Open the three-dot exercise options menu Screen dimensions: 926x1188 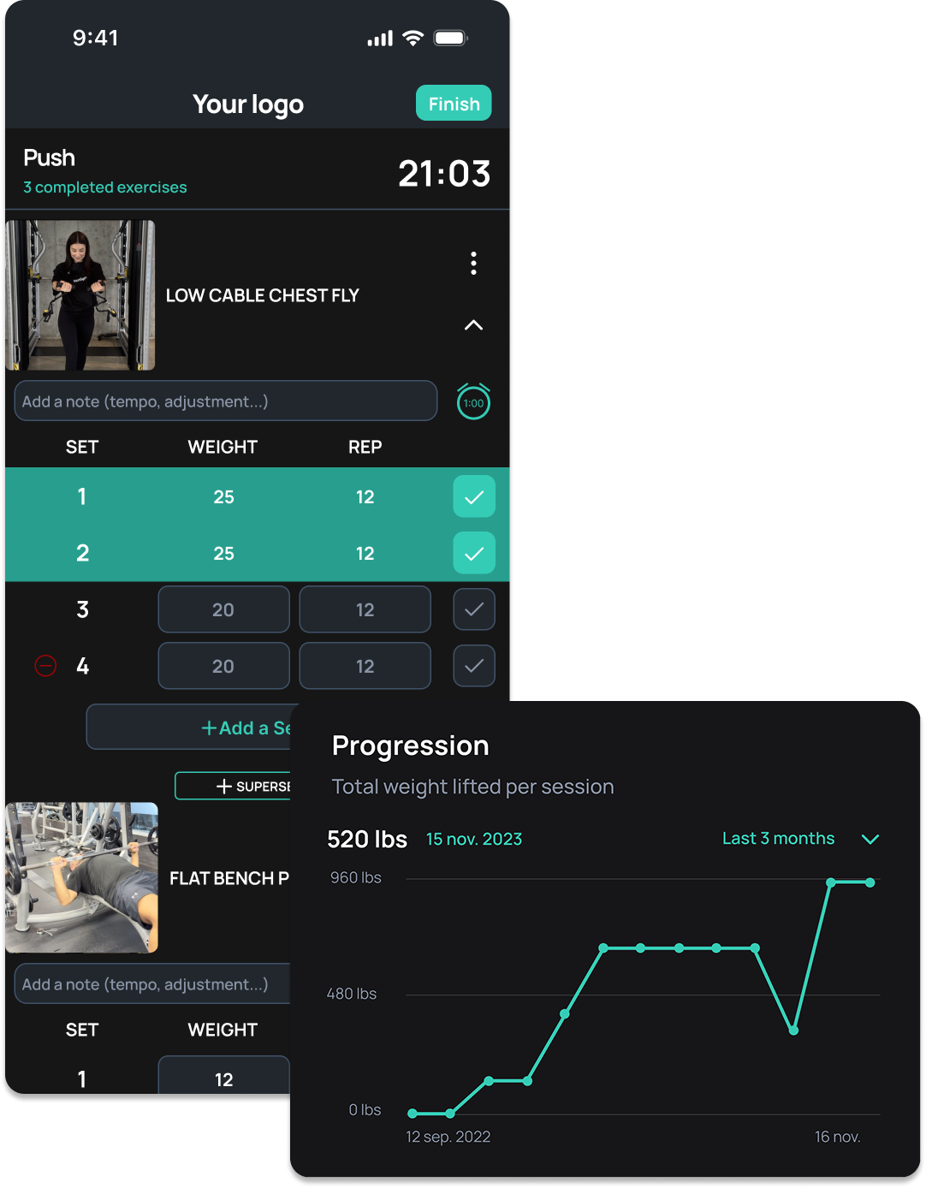(473, 263)
